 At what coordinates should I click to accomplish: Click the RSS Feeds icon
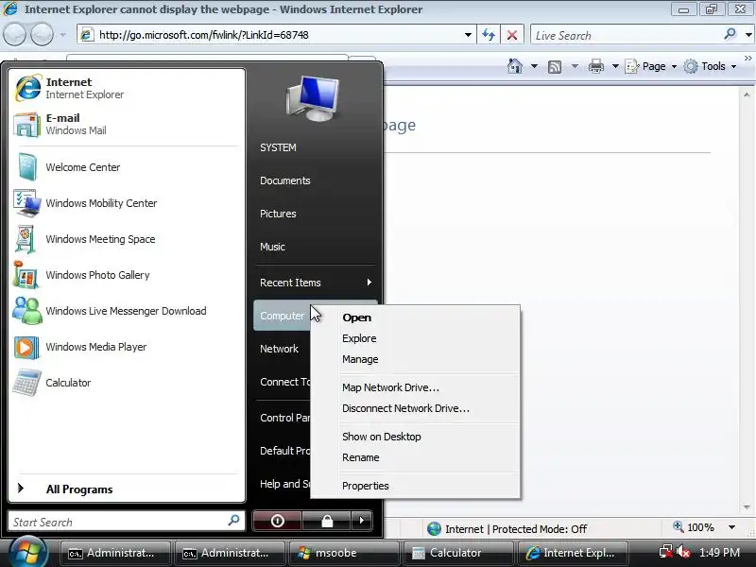click(x=555, y=66)
